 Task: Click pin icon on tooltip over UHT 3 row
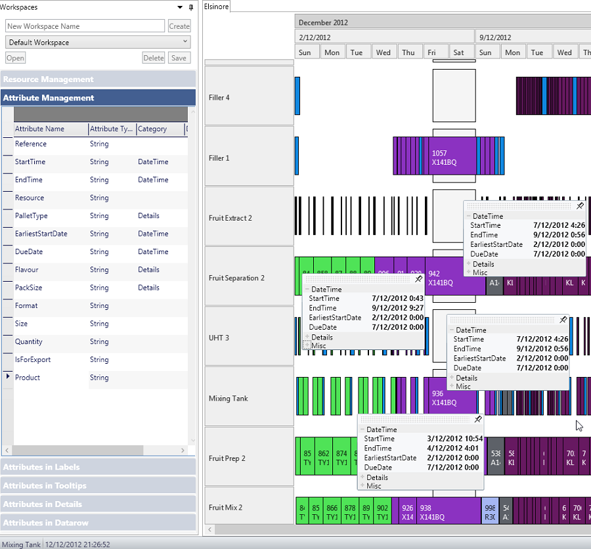click(x=563, y=320)
